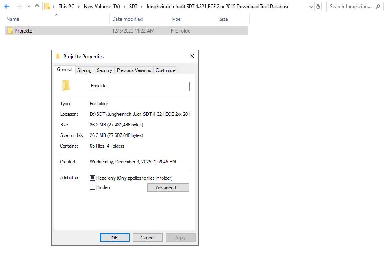Click Jungheinrich Judit SDT breadcrumb segment

click(217, 7)
